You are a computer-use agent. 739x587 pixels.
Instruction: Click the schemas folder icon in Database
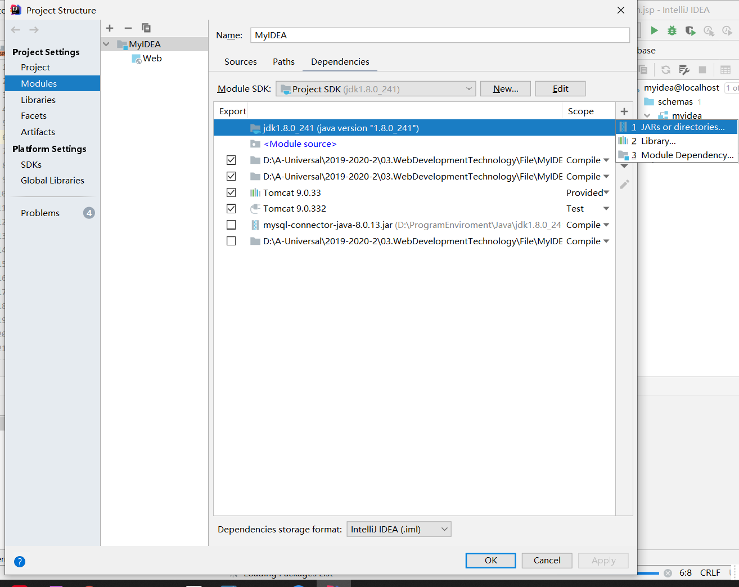(x=649, y=102)
